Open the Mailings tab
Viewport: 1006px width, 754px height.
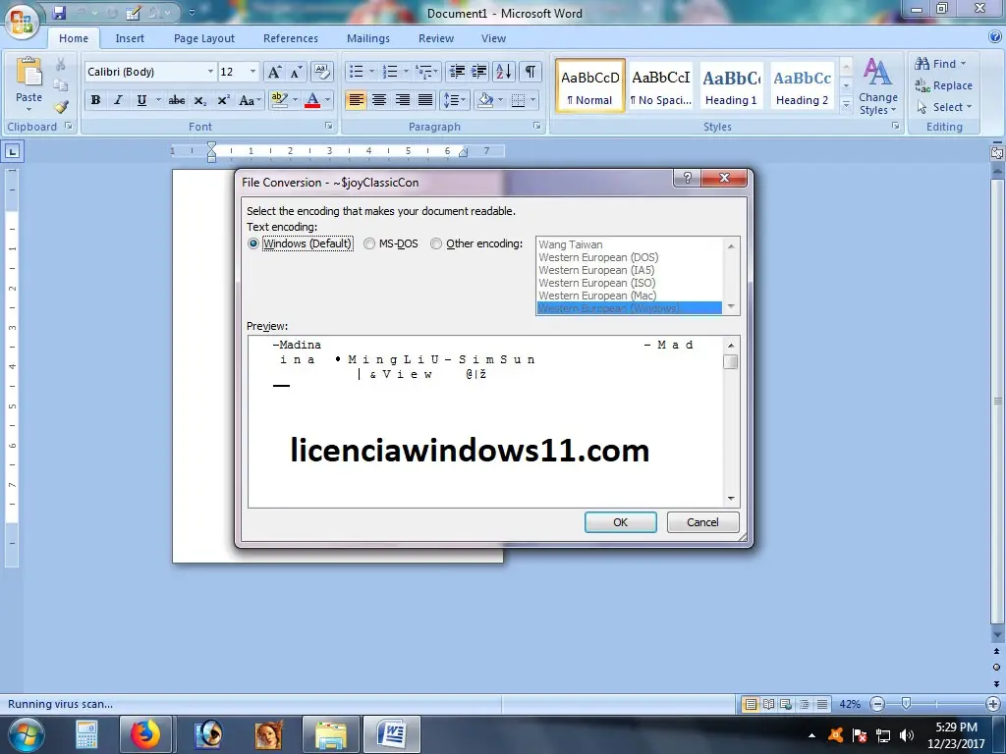click(x=368, y=38)
